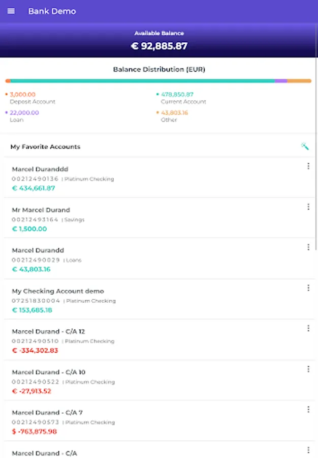
Task: Click the Loan legend entry showing 22,000.00
Action: coord(23,116)
